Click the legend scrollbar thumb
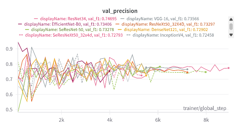The width and height of the screenshot is (240, 129). tap(231, 27)
